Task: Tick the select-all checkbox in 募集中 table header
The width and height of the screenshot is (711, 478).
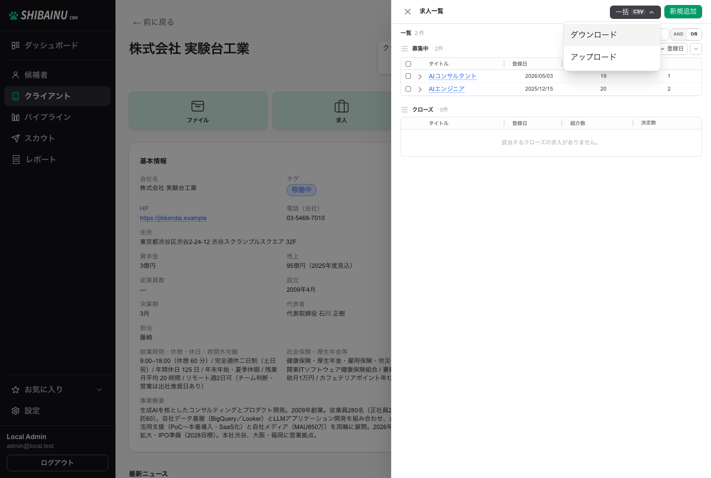Action: click(408, 64)
